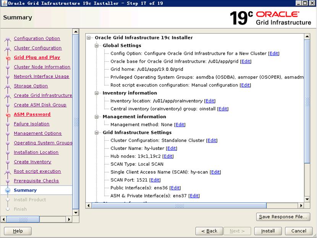Open the Grid Plug and Play step

coord(37,57)
